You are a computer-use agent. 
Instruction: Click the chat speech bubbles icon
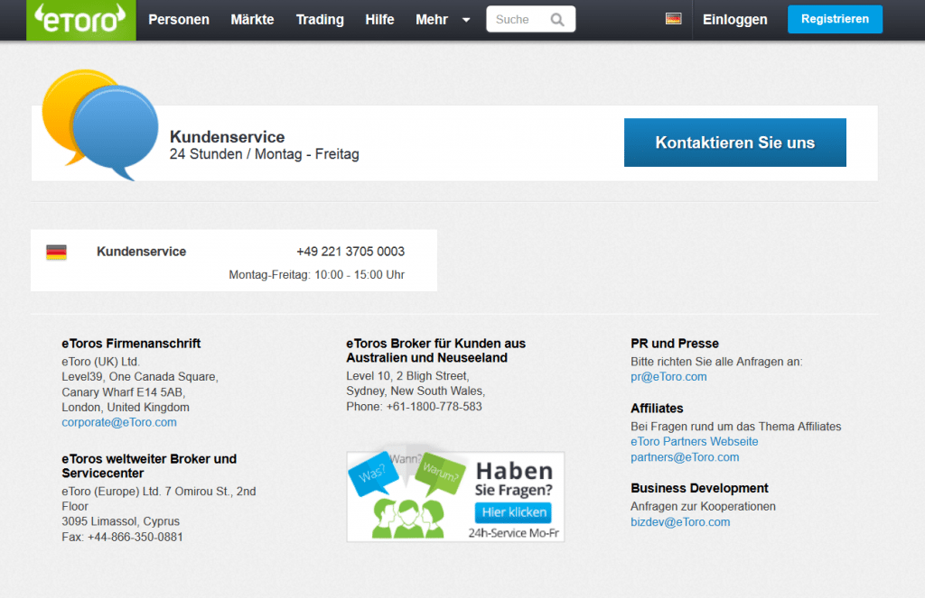pos(100,124)
